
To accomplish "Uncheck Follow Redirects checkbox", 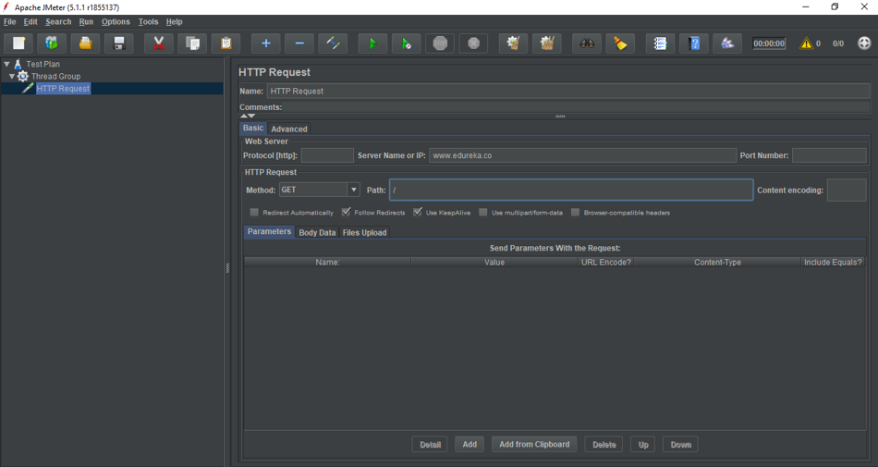I will coord(346,212).
